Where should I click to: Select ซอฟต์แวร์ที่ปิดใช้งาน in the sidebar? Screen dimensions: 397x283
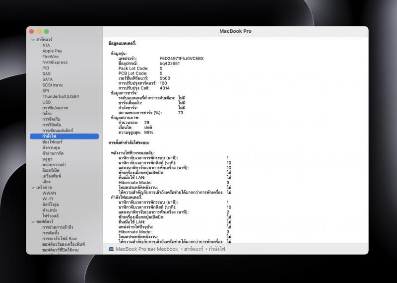click(x=60, y=250)
